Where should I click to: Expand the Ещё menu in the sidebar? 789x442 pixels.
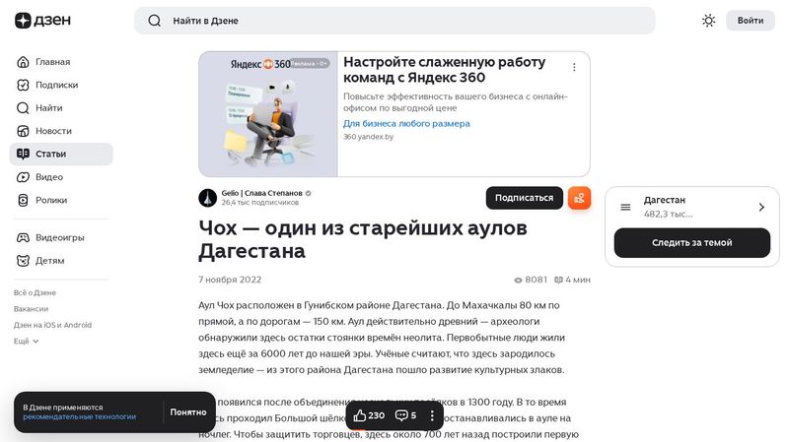coord(27,341)
